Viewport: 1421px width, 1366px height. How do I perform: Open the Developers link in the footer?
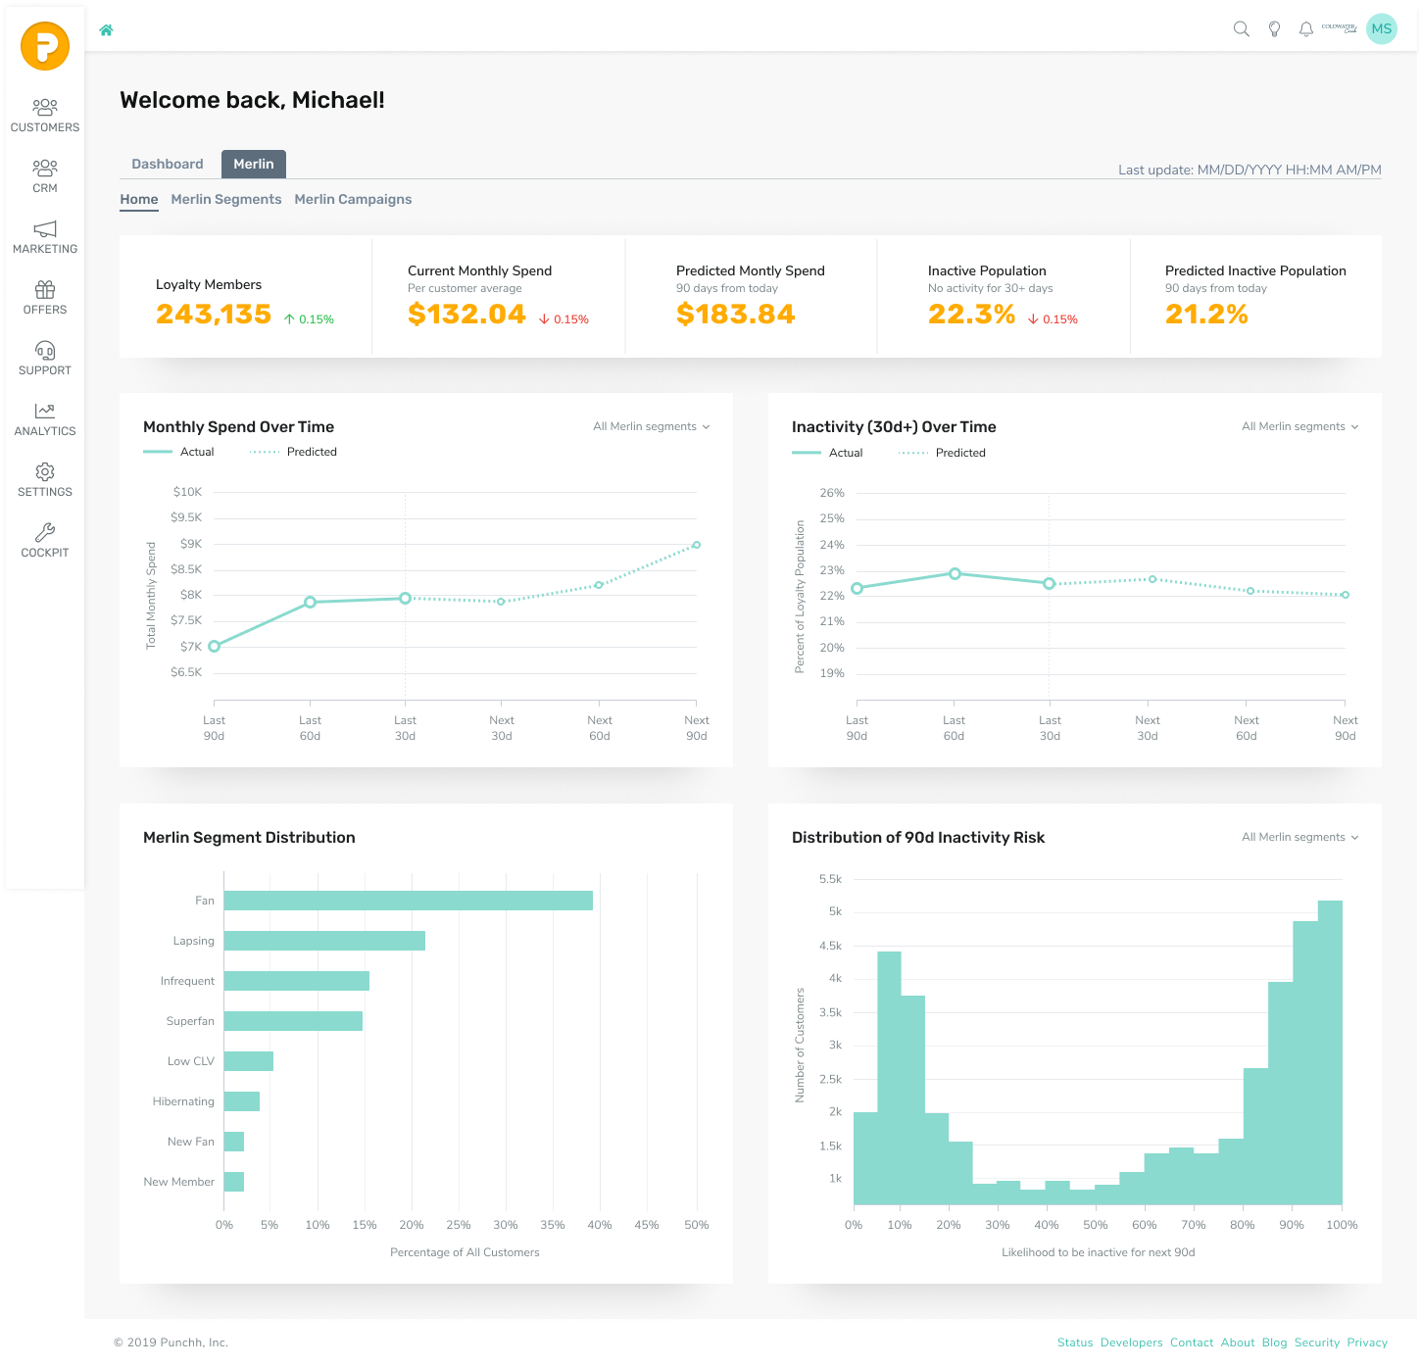tap(1131, 1342)
